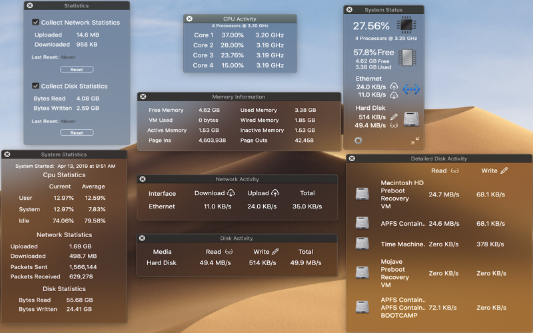Click Download cloud icon in Network Activity header
Screen dimensions: 533x333
(231, 193)
